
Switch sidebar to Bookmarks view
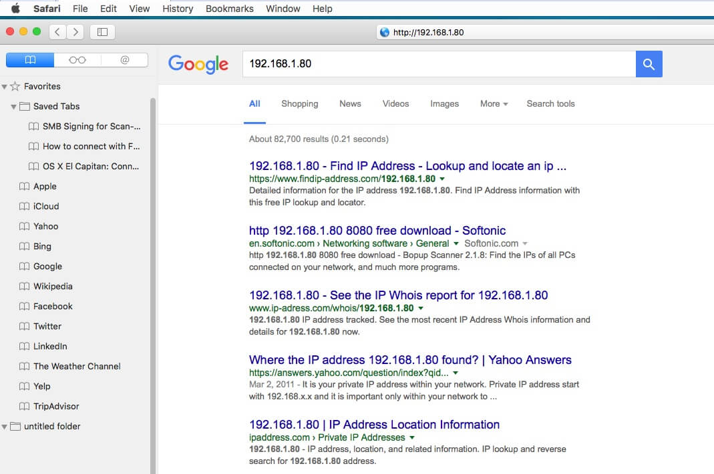coord(30,60)
